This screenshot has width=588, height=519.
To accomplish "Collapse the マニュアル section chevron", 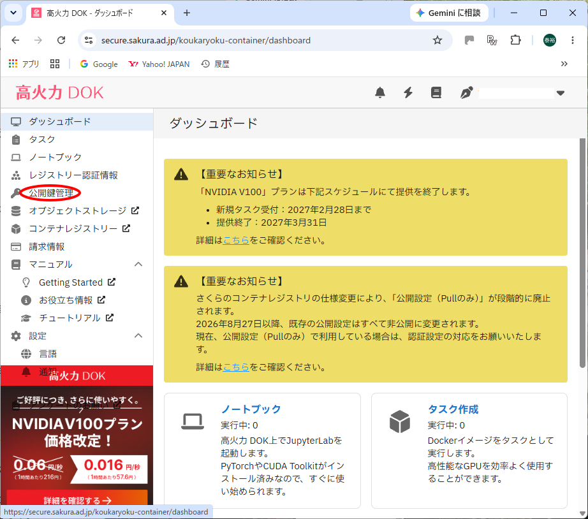I will click(138, 264).
